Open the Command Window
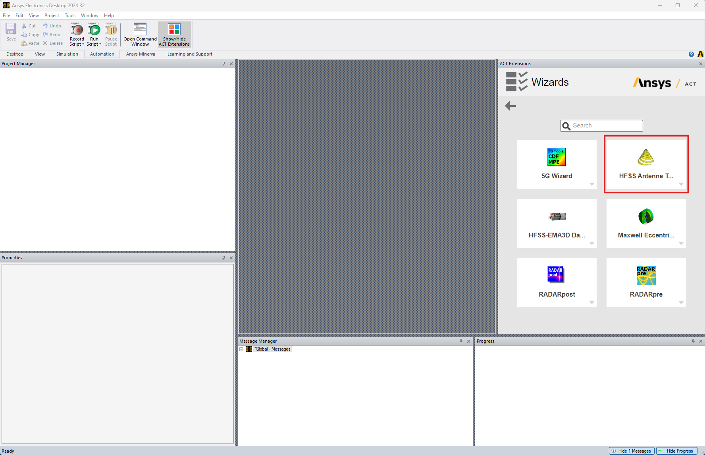The width and height of the screenshot is (705, 455). click(x=140, y=35)
